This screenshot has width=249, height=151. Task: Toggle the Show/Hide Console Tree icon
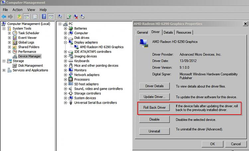pos(26,17)
